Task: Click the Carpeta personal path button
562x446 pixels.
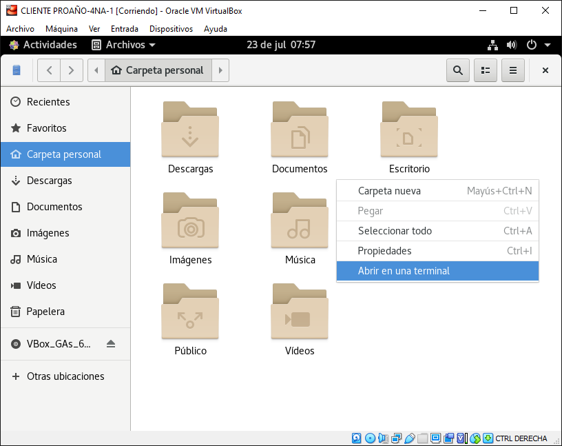Action: tap(158, 70)
